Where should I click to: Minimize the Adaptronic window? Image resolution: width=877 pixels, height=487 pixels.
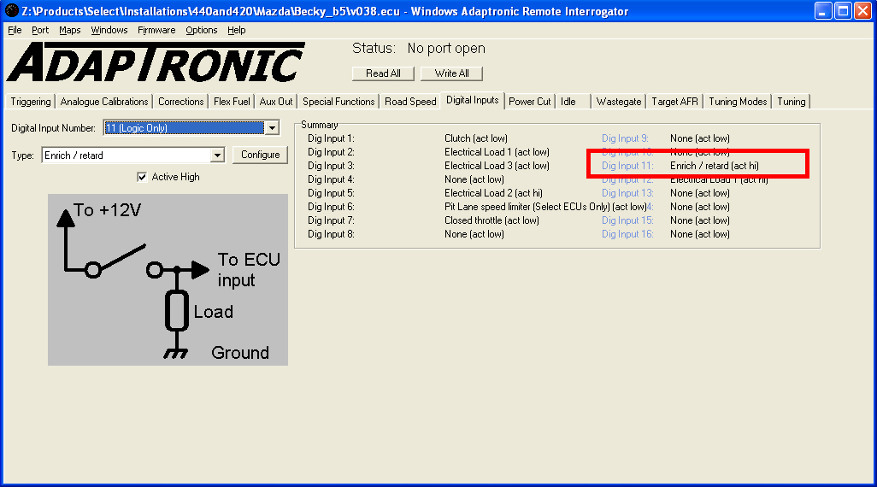[821, 11]
